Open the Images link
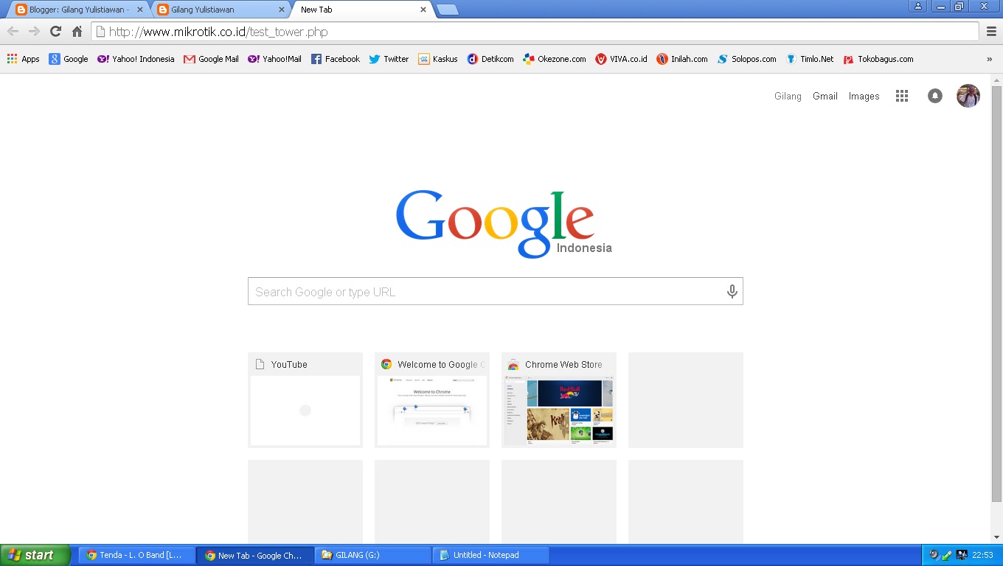Screen dimensions: 1003x566 864,96
